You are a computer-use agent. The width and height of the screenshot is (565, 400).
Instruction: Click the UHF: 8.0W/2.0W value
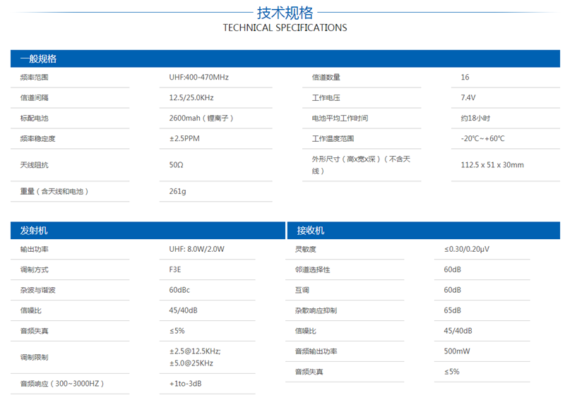(x=197, y=250)
